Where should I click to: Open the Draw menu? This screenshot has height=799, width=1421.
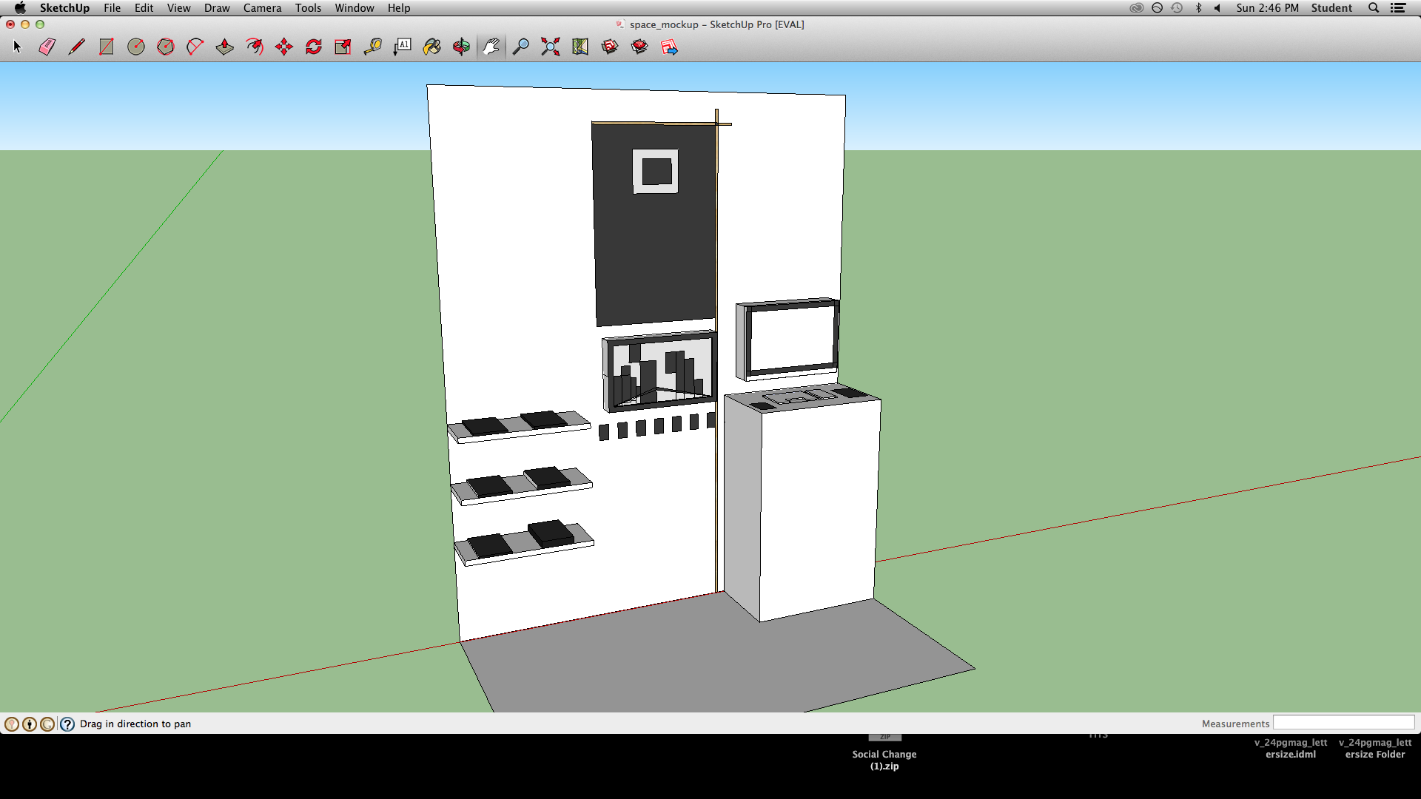[217, 8]
